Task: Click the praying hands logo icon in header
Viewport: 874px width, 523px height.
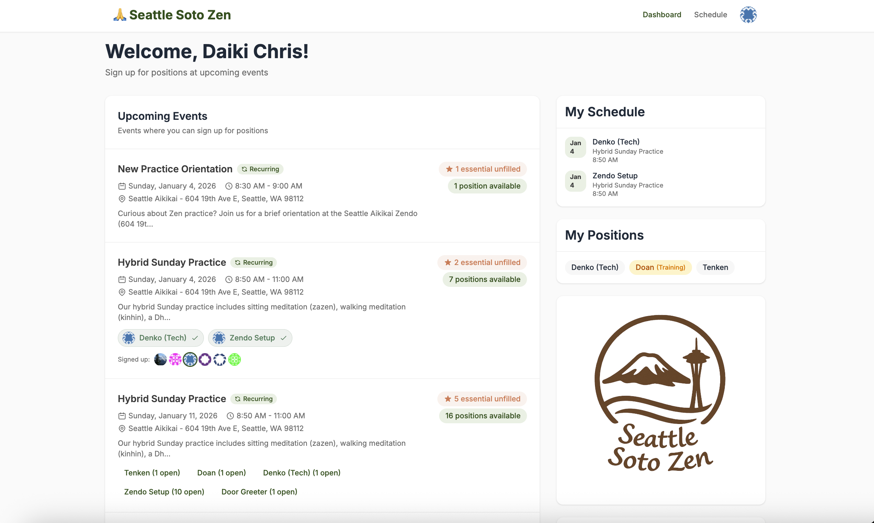Action: pyautogui.click(x=119, y=15)
